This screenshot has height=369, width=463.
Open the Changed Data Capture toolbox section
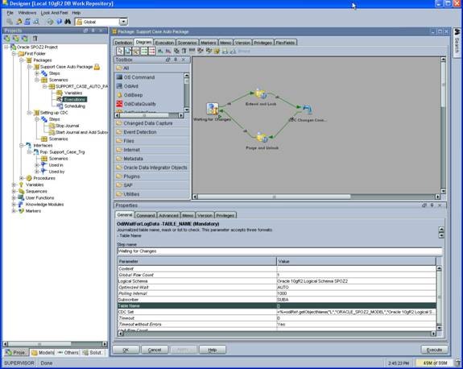tap(151, 123)
